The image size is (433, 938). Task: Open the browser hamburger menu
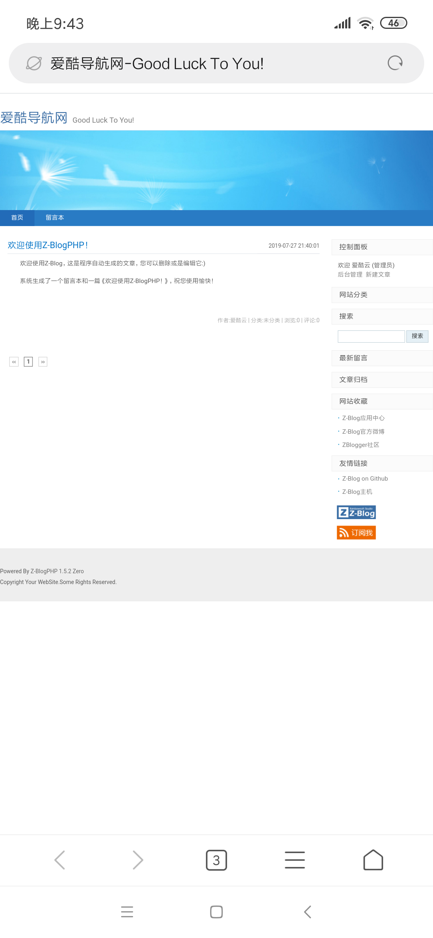click(295, 860)
